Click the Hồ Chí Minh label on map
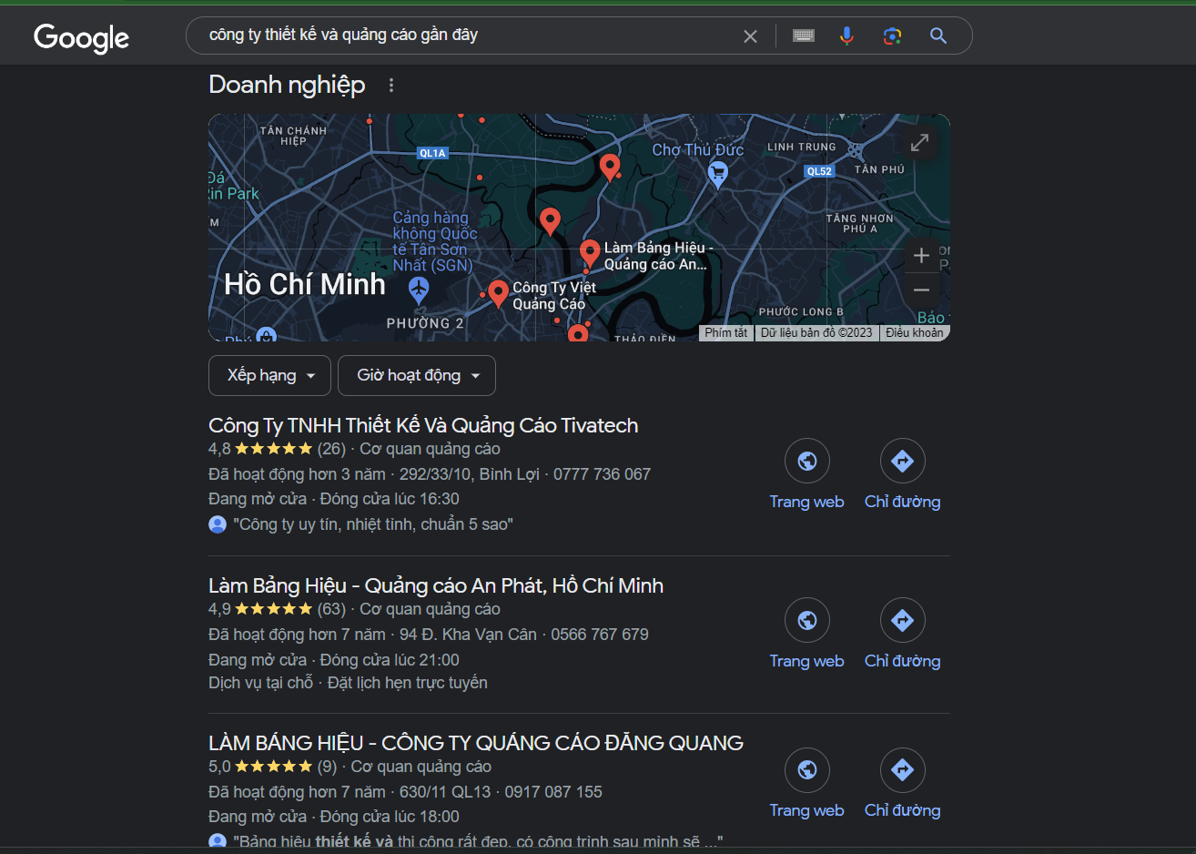Screen dimensions: 1196x854 (305, 284)
